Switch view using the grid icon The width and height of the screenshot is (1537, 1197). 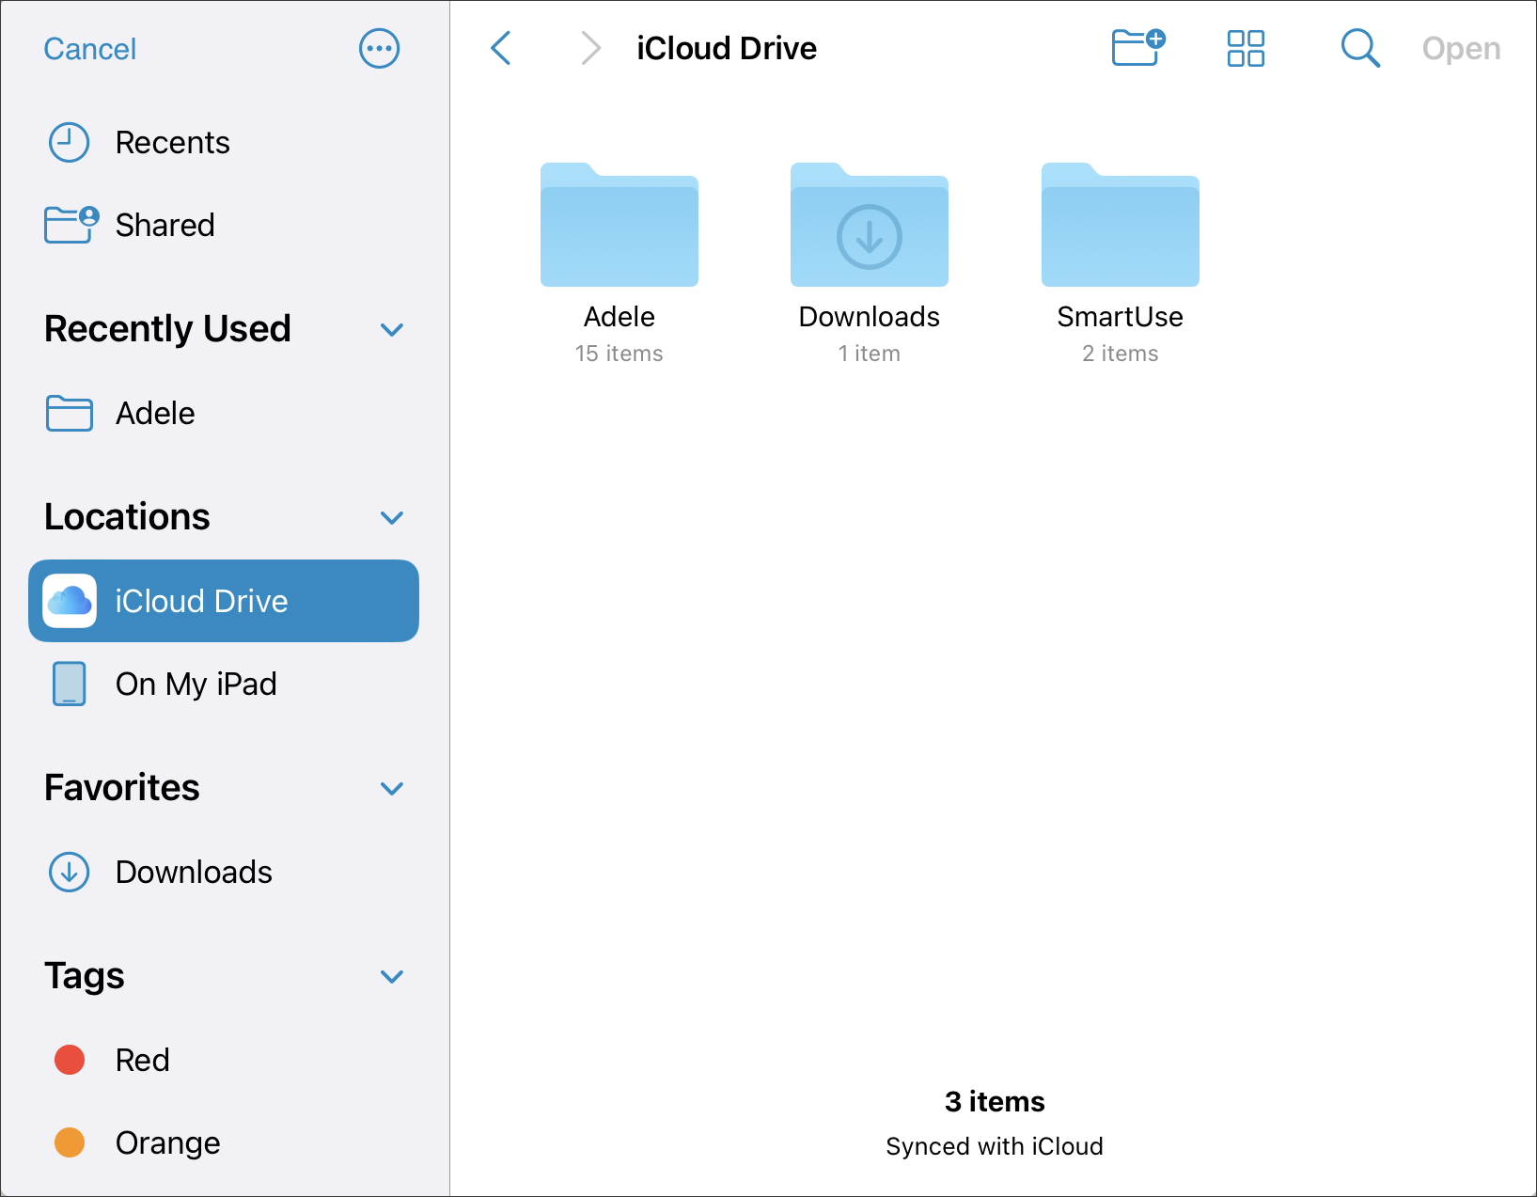pos(1246,48)
